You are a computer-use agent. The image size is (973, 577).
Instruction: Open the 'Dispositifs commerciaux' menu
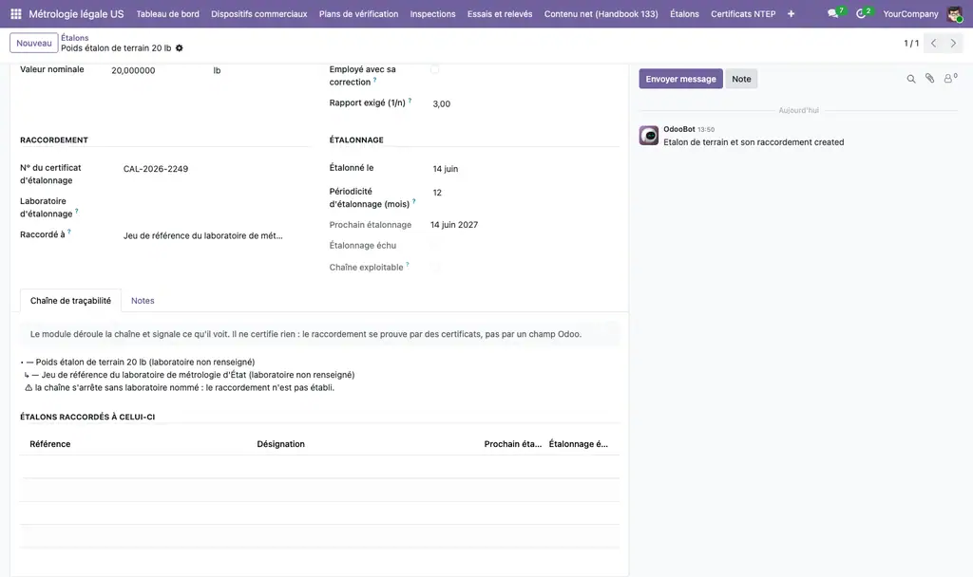point(258,13)
